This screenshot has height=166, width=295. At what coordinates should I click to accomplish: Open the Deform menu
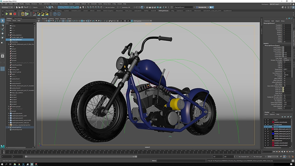pos(84,4)
